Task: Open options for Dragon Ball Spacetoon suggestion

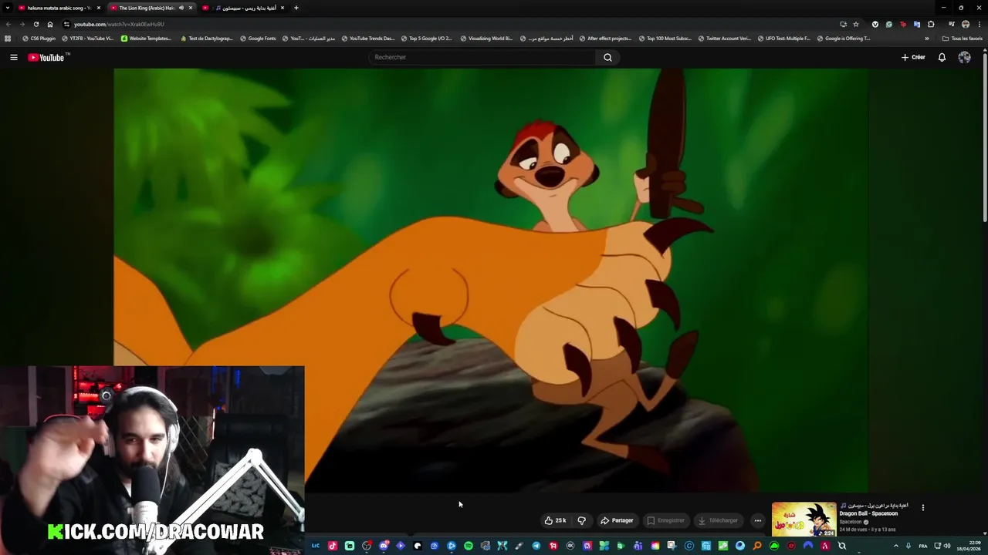Action: [922, 507]
